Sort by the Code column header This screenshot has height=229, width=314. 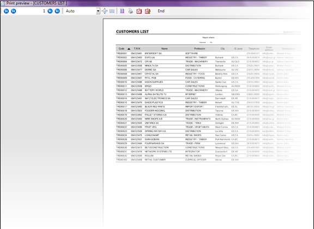coord(122,49)
